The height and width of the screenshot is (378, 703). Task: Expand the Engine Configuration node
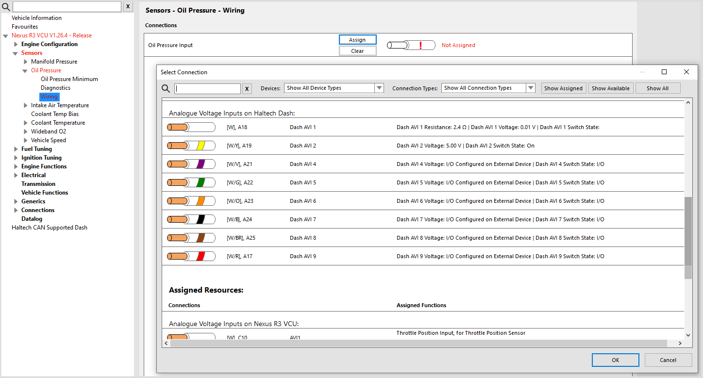pos(16,44)
